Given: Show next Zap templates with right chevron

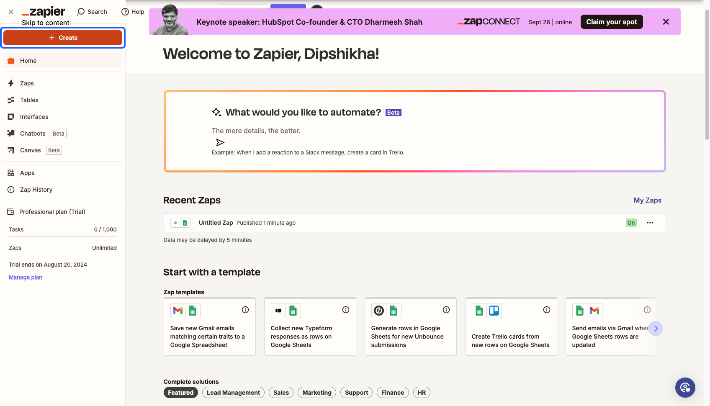Looking at the screenshot, I should coord(656,329).
